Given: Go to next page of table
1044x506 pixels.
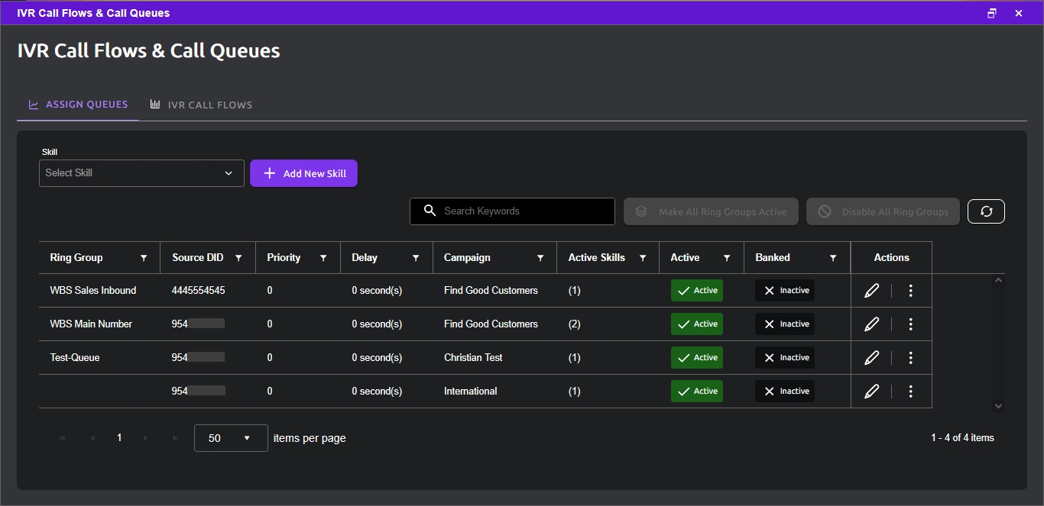Looking at the screenshot, I should pos(145,438).
